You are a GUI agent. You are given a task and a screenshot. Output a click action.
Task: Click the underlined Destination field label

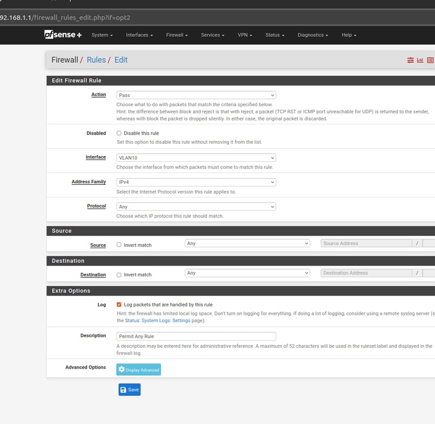pyautogui.click(x=93, y=275)
